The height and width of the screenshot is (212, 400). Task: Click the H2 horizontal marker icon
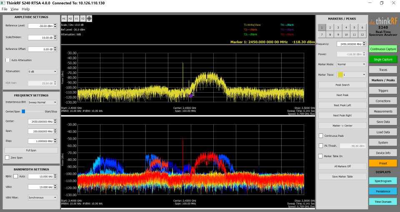[70, 19]
